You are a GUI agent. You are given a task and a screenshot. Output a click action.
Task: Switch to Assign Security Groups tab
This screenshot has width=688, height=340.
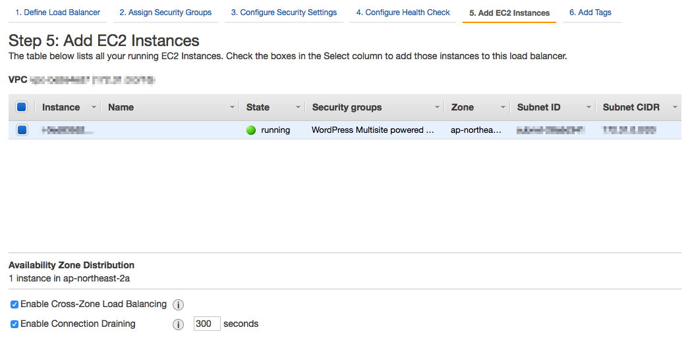(x=165, y=12)
